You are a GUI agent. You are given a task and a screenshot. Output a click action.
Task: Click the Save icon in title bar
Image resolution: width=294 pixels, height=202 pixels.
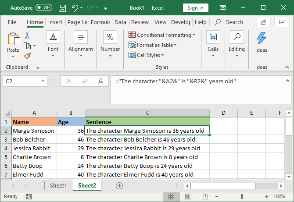pos(62,8)
